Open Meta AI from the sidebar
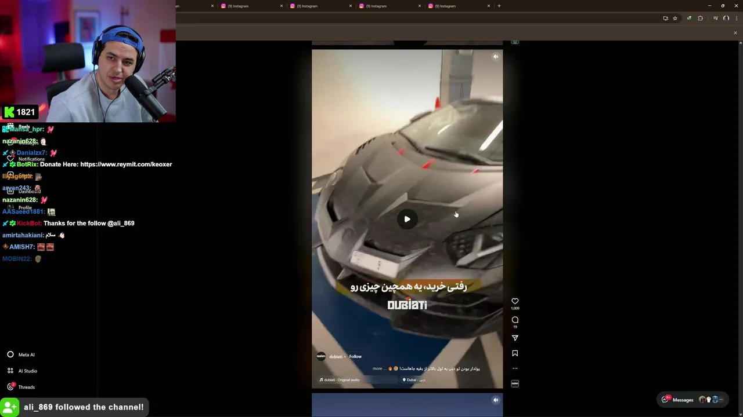The width and height of the screenshot is (743, 417). click(21, 354)
